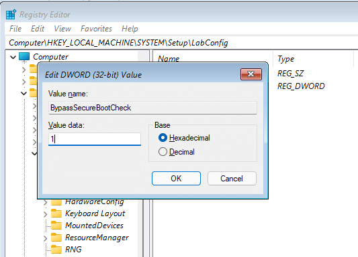Viewport: 358px width, 257px height.
Task: Select the Computer monitor icon
Action: pos(24,57)
